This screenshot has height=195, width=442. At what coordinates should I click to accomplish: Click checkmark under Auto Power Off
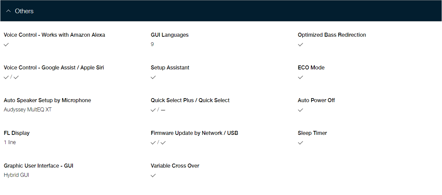pos(300,110)
